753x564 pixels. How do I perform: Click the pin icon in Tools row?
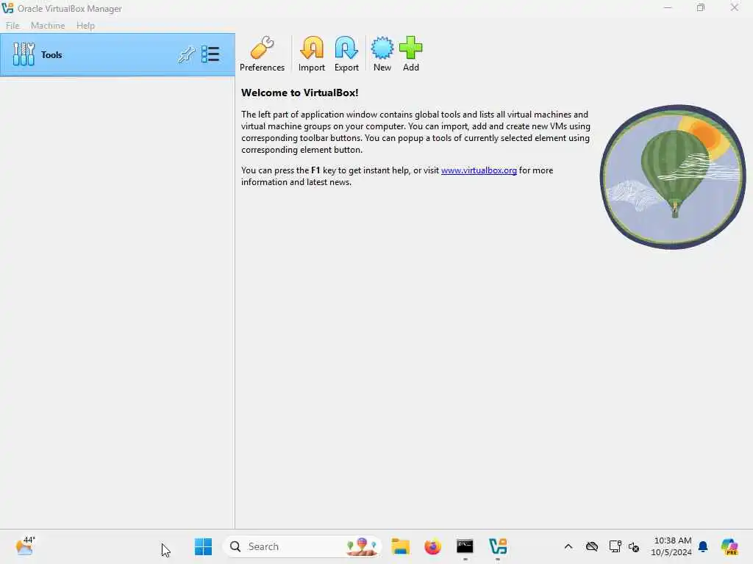point(186,54)
